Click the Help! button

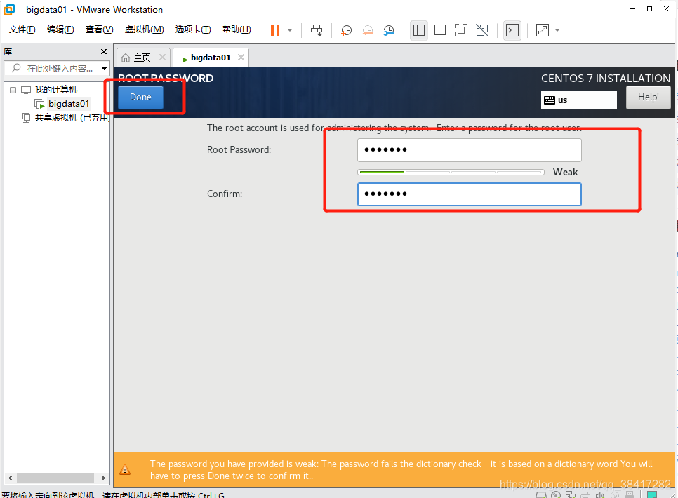click(648, 97)
